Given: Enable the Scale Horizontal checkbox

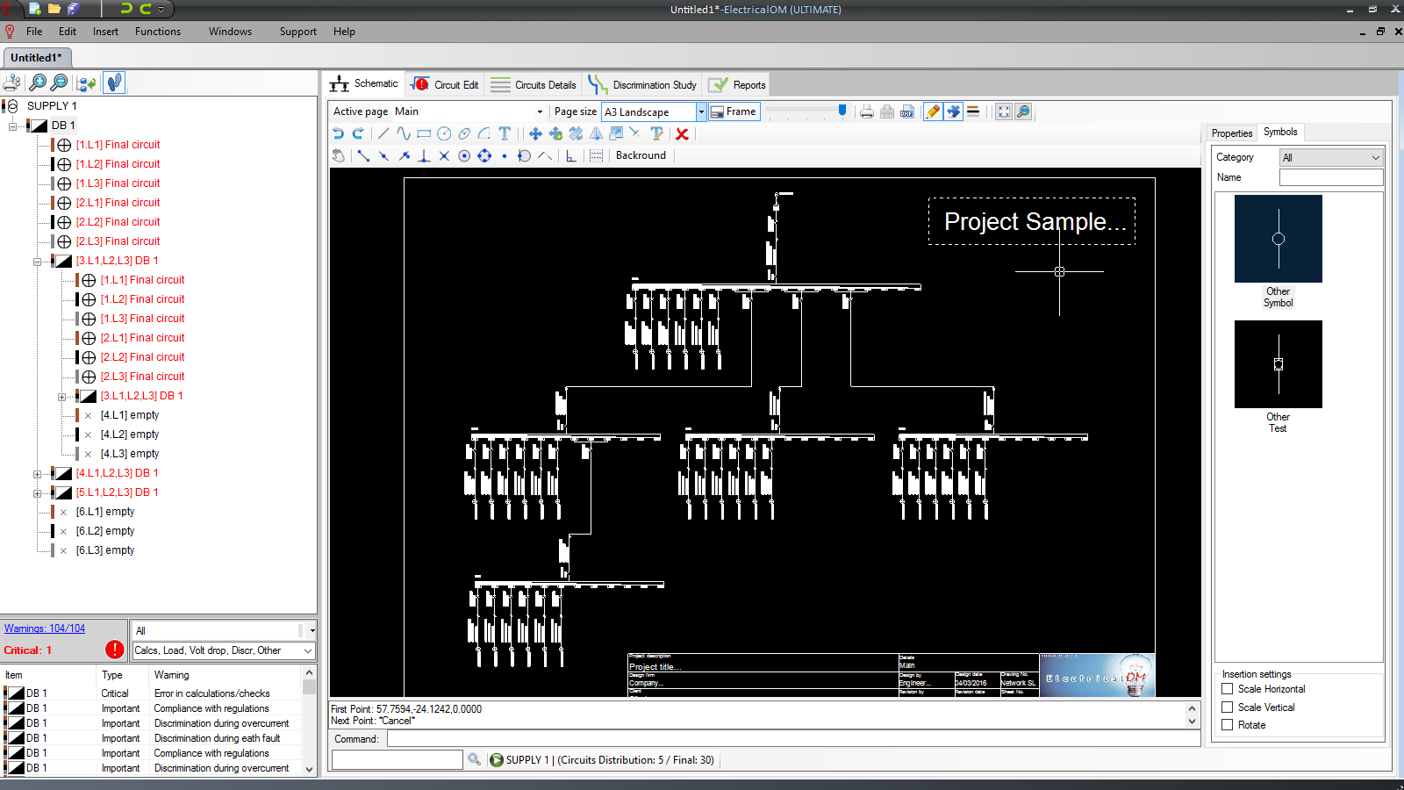Looking at the screenshot, I should (x=1228, y=689).
